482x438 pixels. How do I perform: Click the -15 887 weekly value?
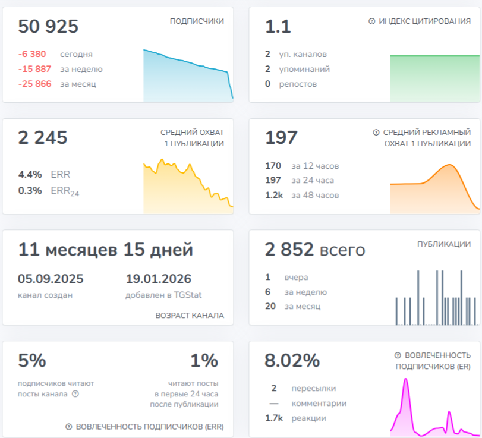pyautogui.click(x=34, y=69)
